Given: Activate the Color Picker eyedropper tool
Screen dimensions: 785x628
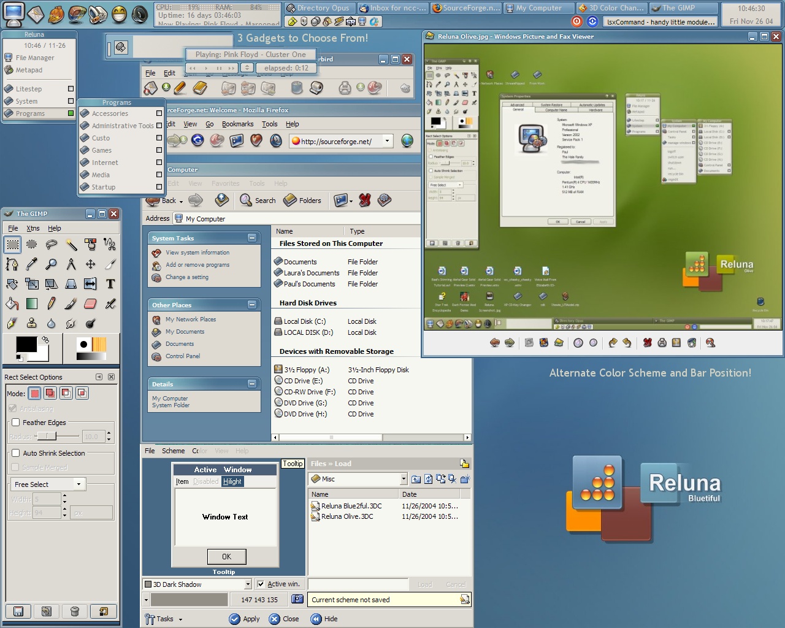Looking at the screenshot, I should (x=32, y=264).
